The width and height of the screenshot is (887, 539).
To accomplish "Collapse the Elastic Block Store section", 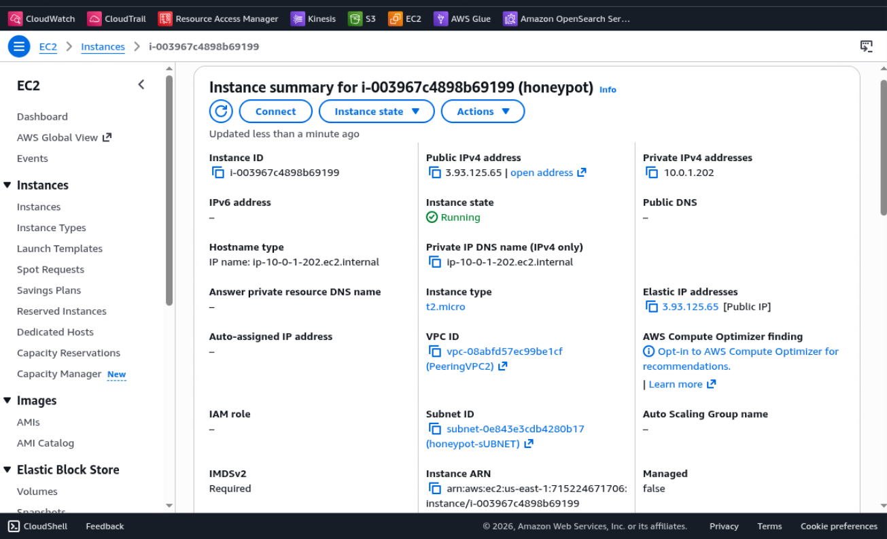I will [7, 470].
